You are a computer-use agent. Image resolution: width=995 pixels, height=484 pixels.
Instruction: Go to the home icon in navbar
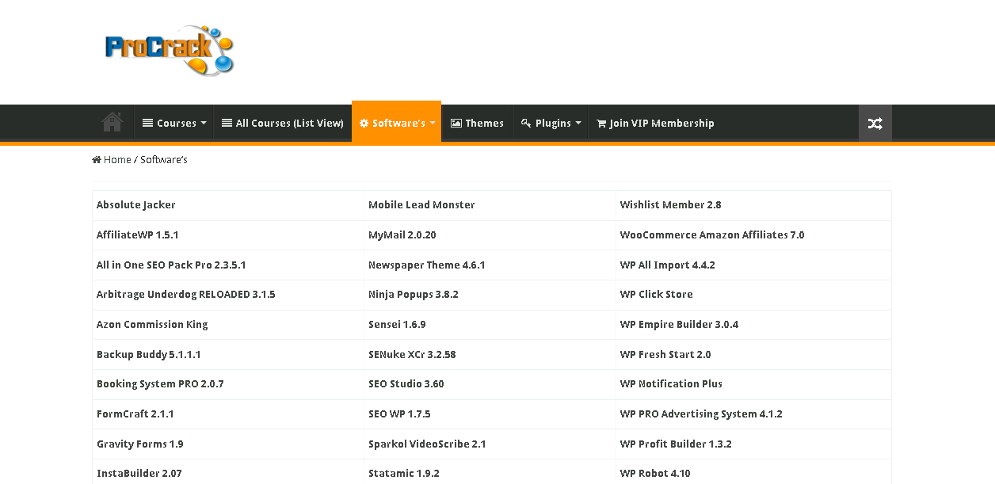112,123
